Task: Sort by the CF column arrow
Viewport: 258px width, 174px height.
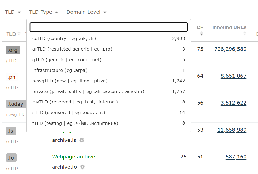Action: [201, 34]
